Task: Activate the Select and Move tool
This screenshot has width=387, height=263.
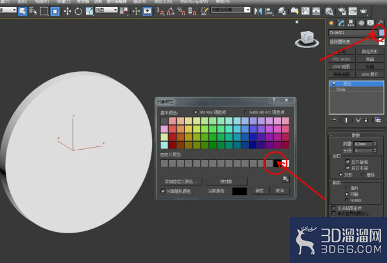Action: point(67,11)
